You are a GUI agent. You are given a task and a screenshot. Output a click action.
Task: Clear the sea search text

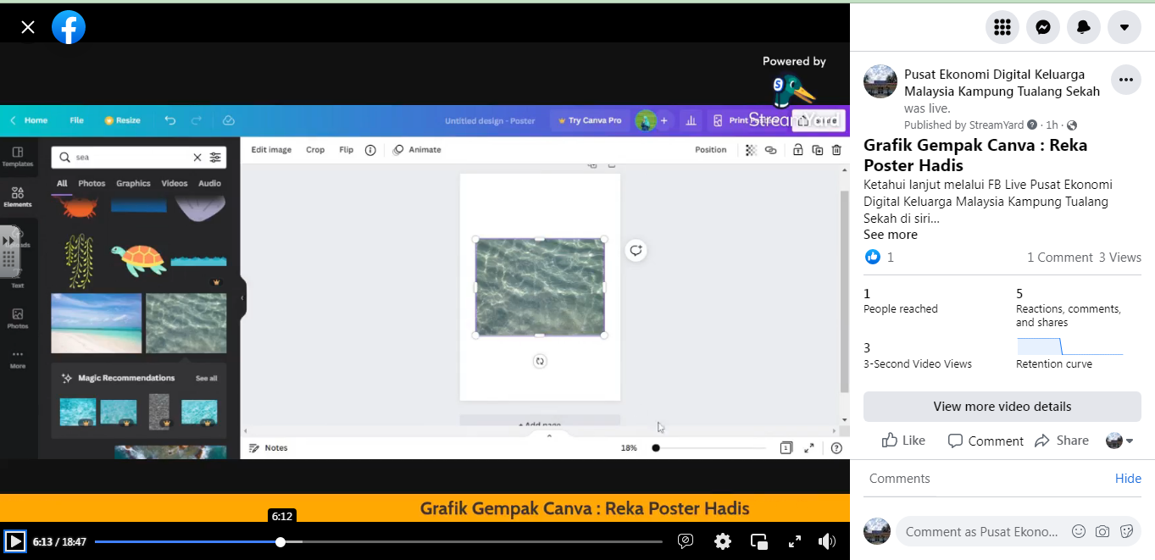tap(197, 157)
